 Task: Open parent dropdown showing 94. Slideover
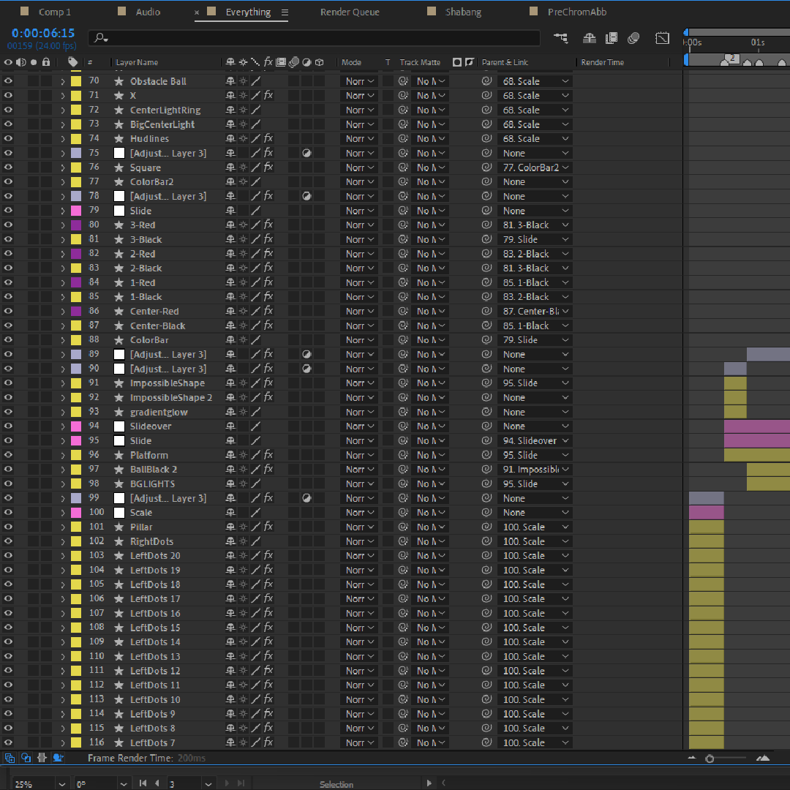(x=535, y=441)
